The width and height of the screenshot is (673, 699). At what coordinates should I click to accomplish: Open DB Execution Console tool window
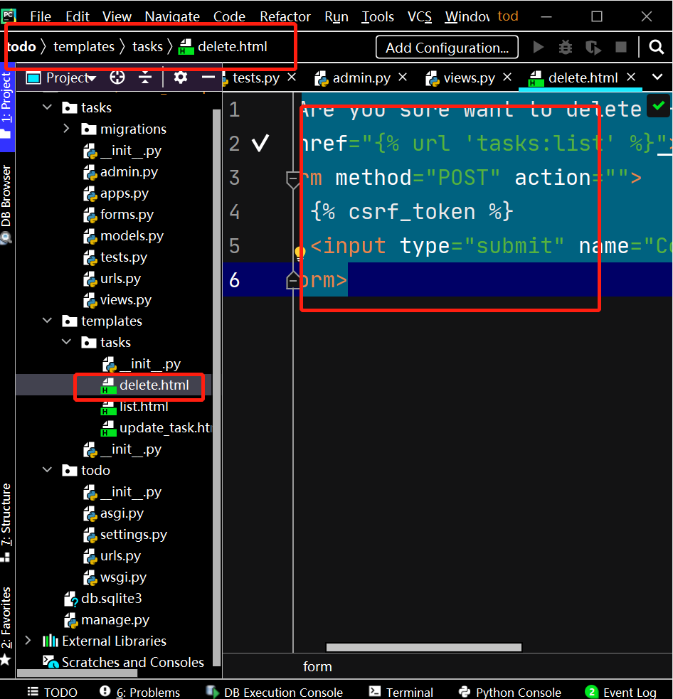(x=274, y=692)
